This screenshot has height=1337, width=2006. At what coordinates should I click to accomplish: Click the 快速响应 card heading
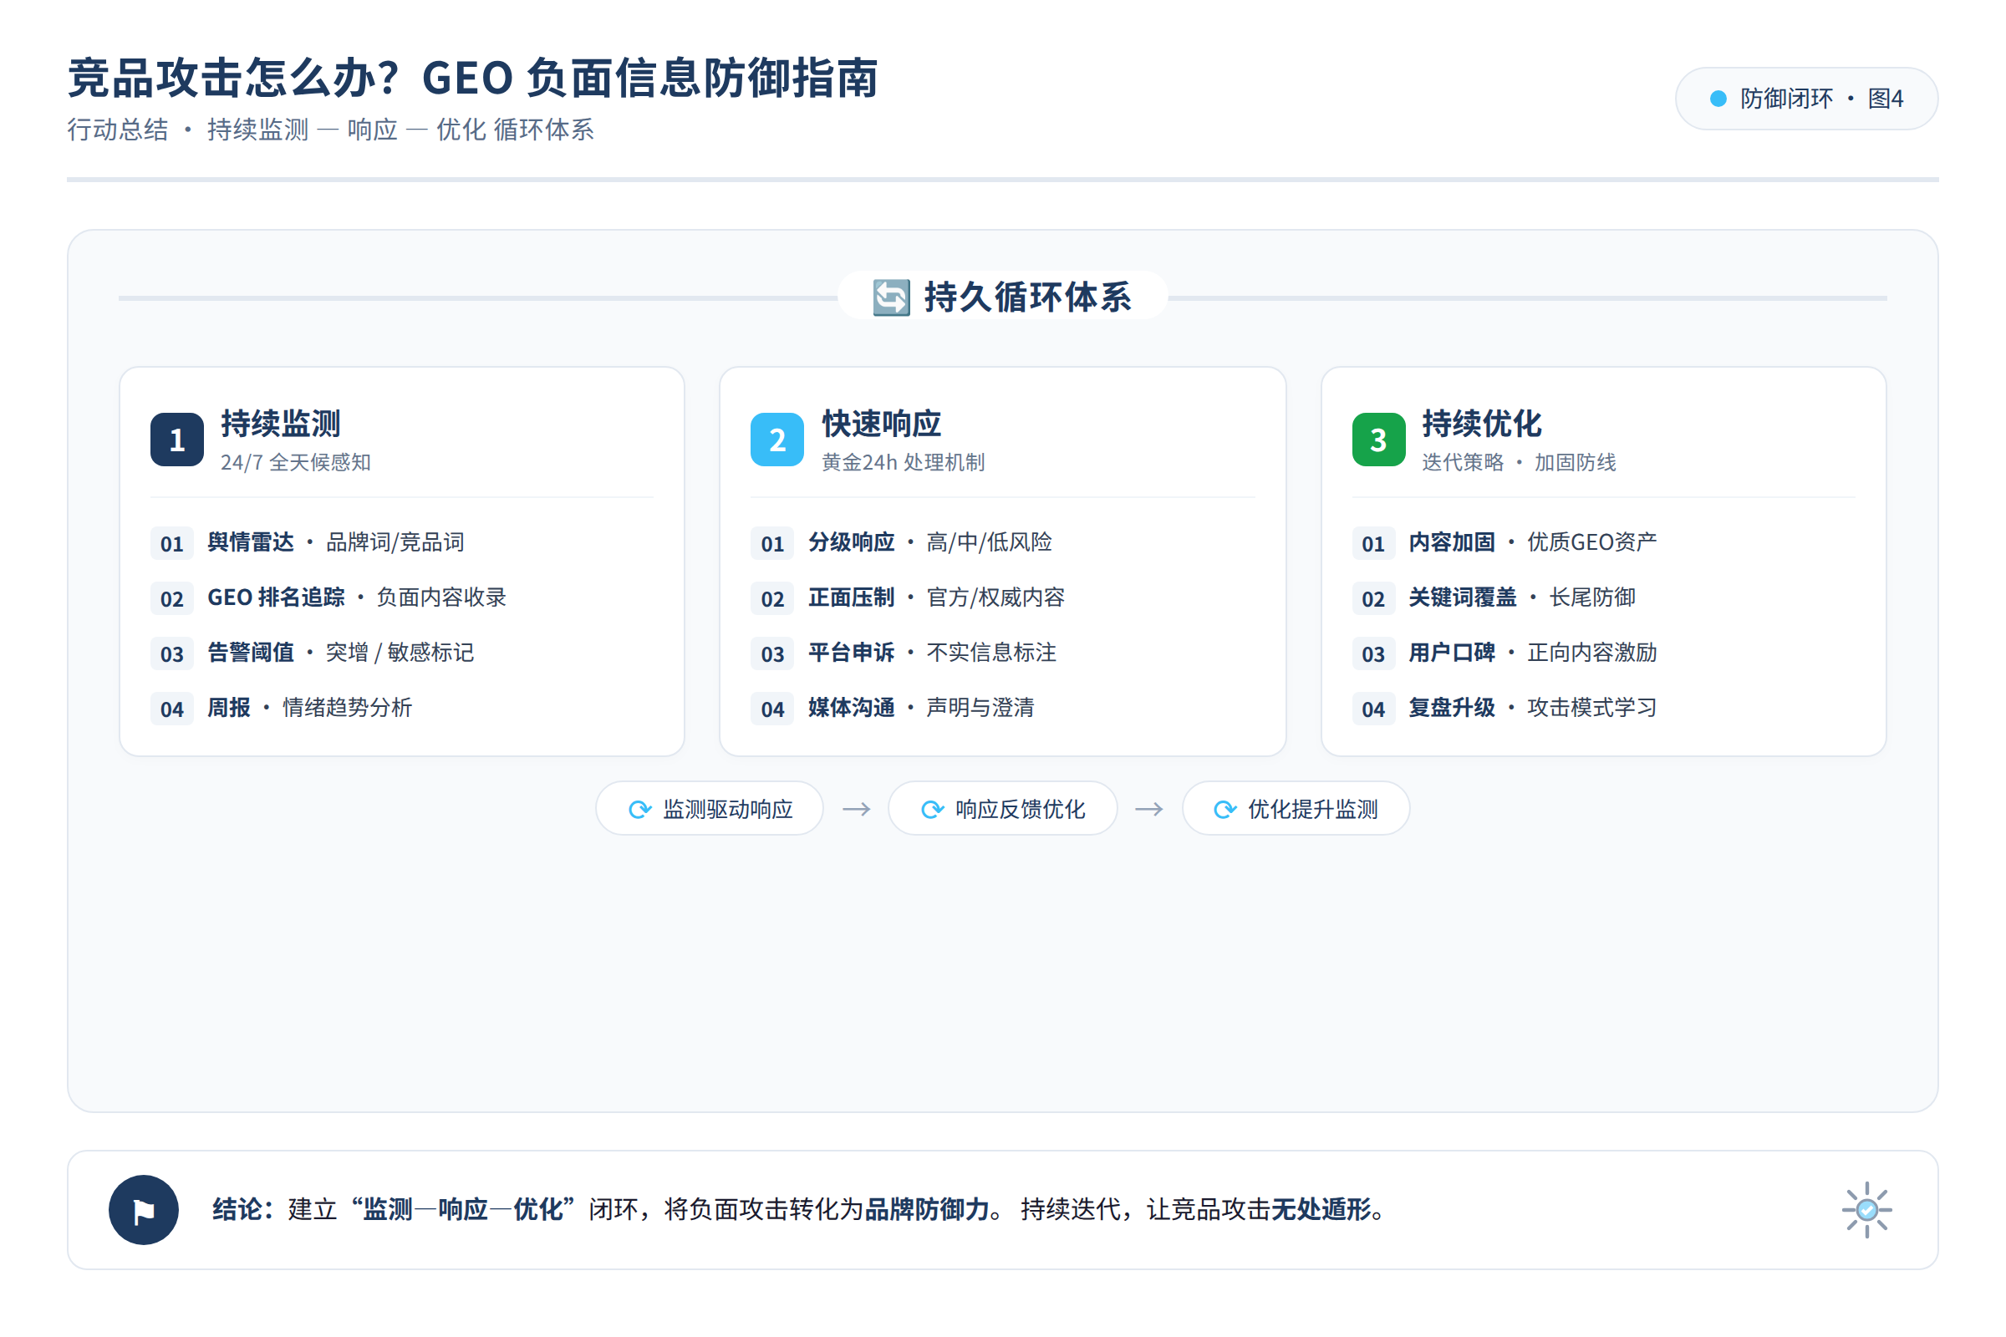(x=881, y=423)
